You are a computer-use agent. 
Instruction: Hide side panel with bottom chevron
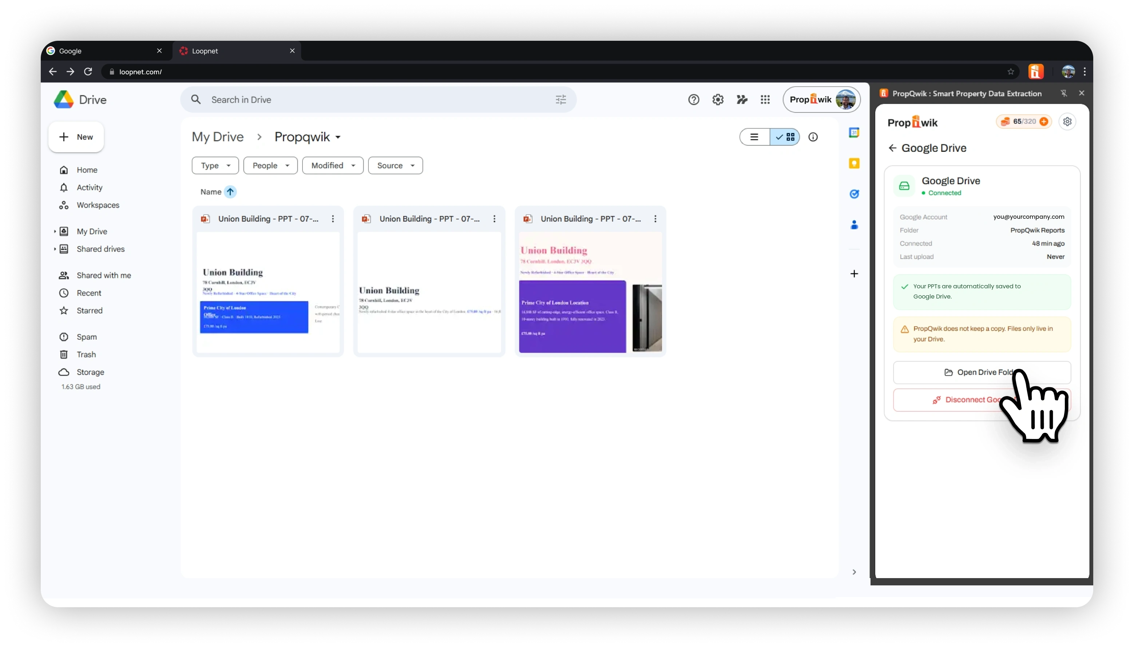coord(854,572)
